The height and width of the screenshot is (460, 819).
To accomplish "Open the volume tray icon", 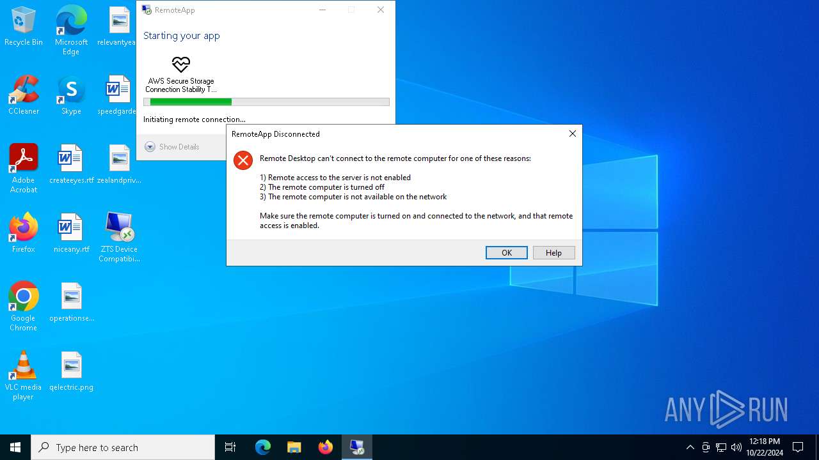I will click(736, 447).
